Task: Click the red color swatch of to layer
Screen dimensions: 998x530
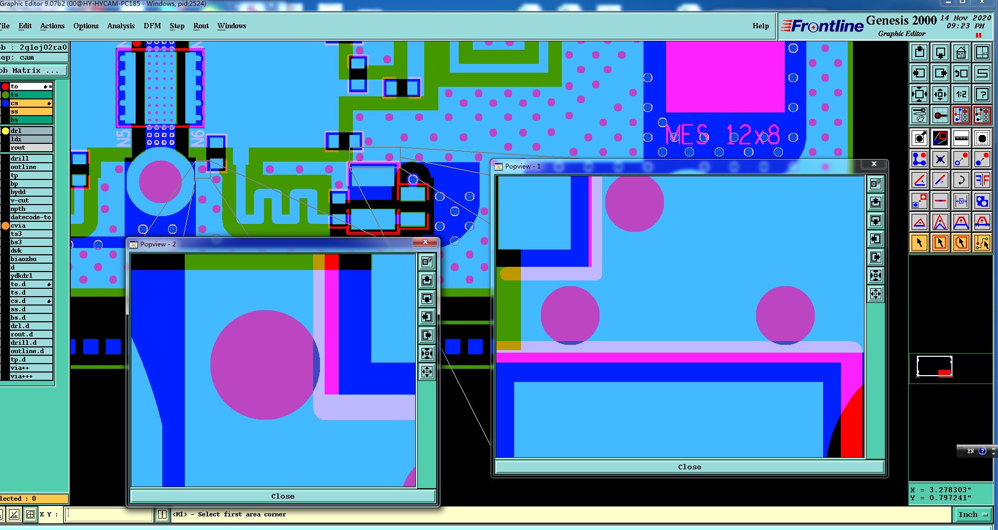Action: (x=5, y=86)
